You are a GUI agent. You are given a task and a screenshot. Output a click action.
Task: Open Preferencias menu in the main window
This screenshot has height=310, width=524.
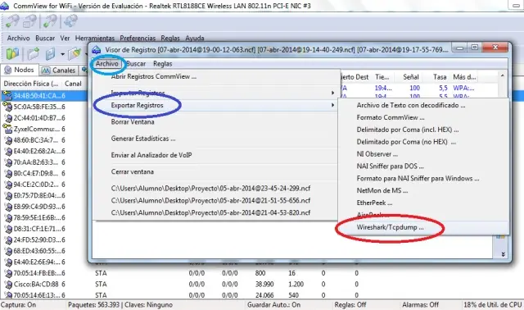[x=138, y=39]
